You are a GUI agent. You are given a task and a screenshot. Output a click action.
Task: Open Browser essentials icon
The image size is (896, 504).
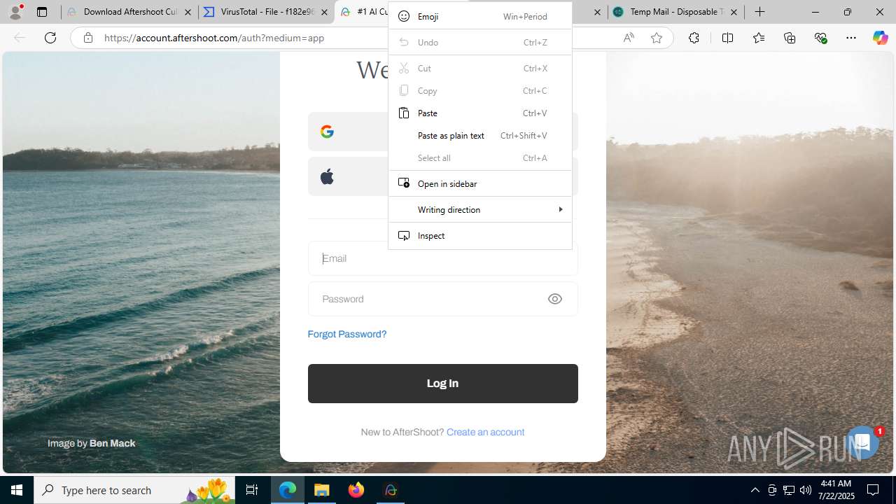point(821,38)
